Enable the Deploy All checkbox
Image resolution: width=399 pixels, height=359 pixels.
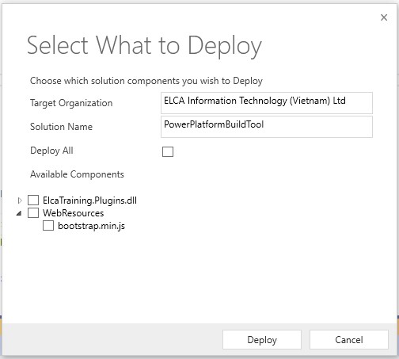tap(168, 152)
